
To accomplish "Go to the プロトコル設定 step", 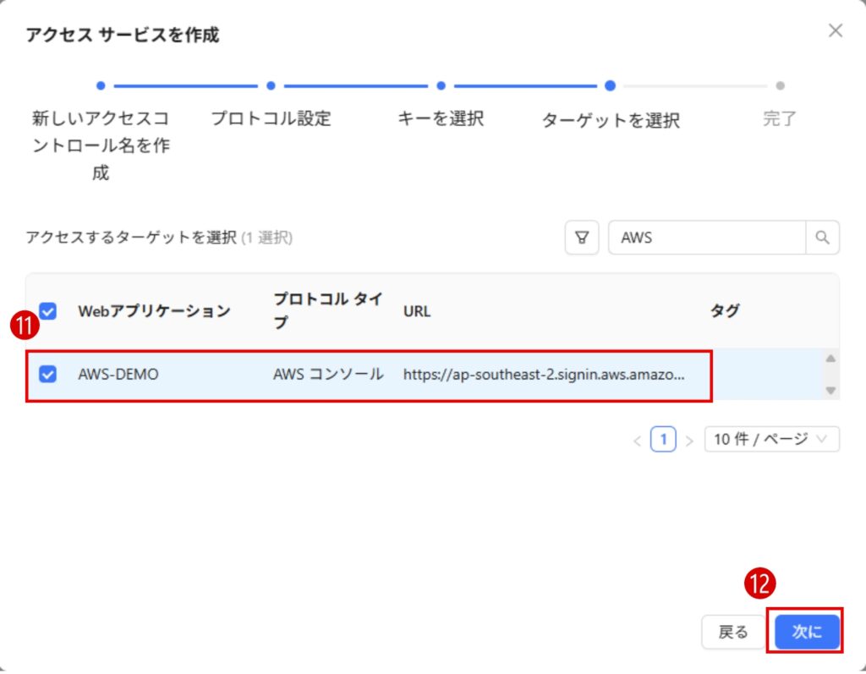I will (x=271, y=85).
